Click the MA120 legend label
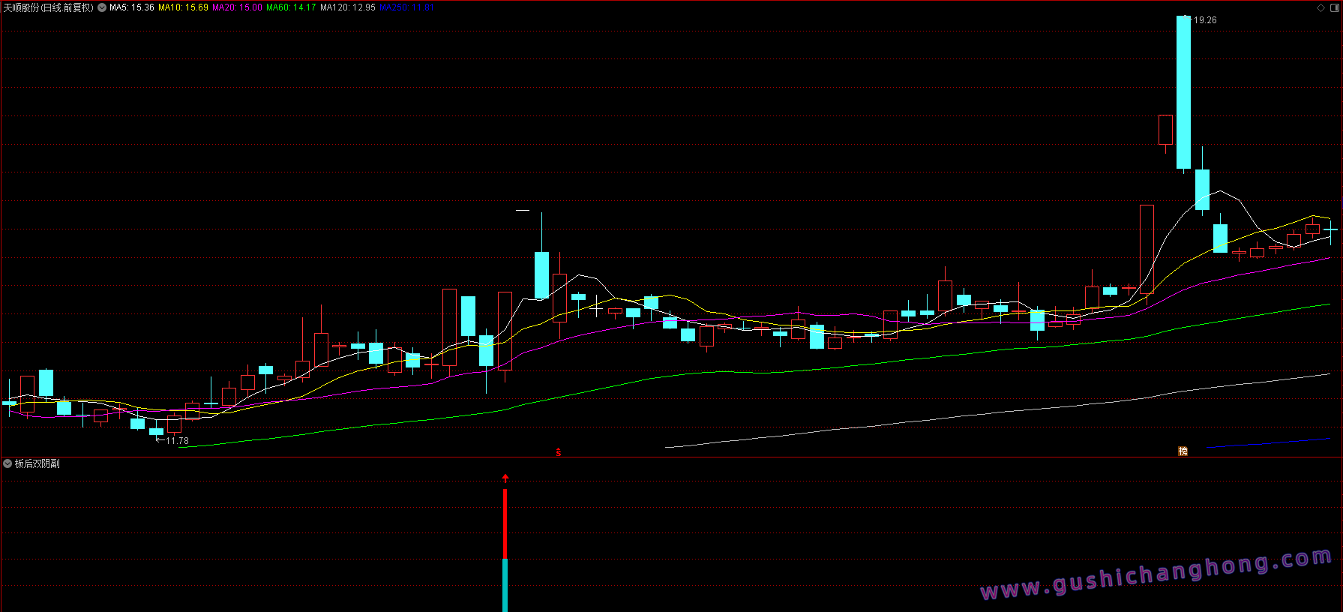Image resolution: width=1343 pixels, height=612 pixels. pos(347,7)
